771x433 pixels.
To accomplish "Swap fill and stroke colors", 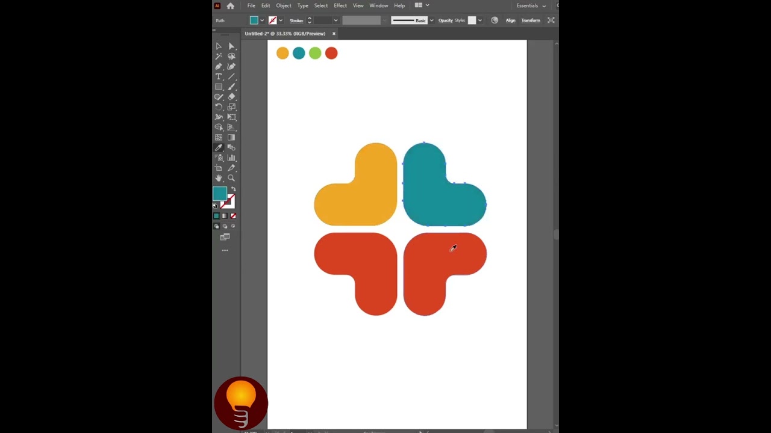I will 234,189.
